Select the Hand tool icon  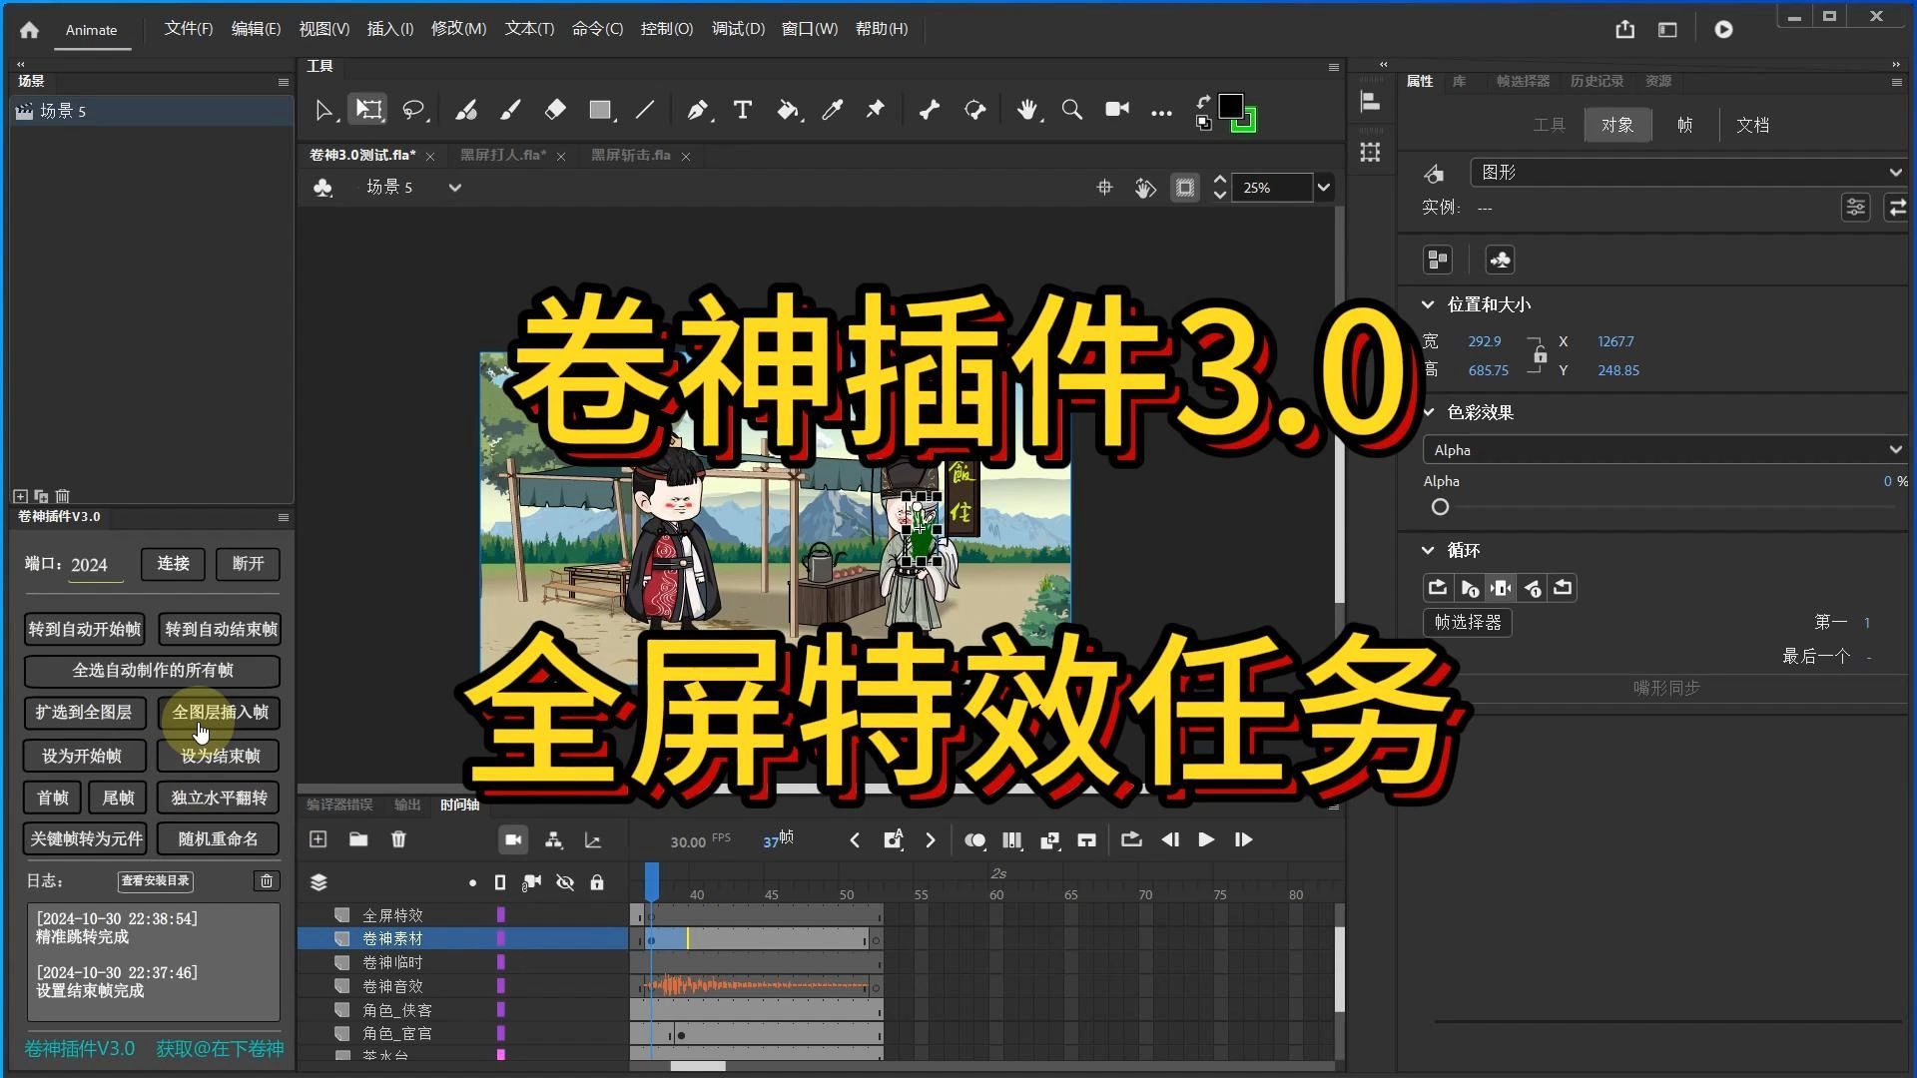1028,109
